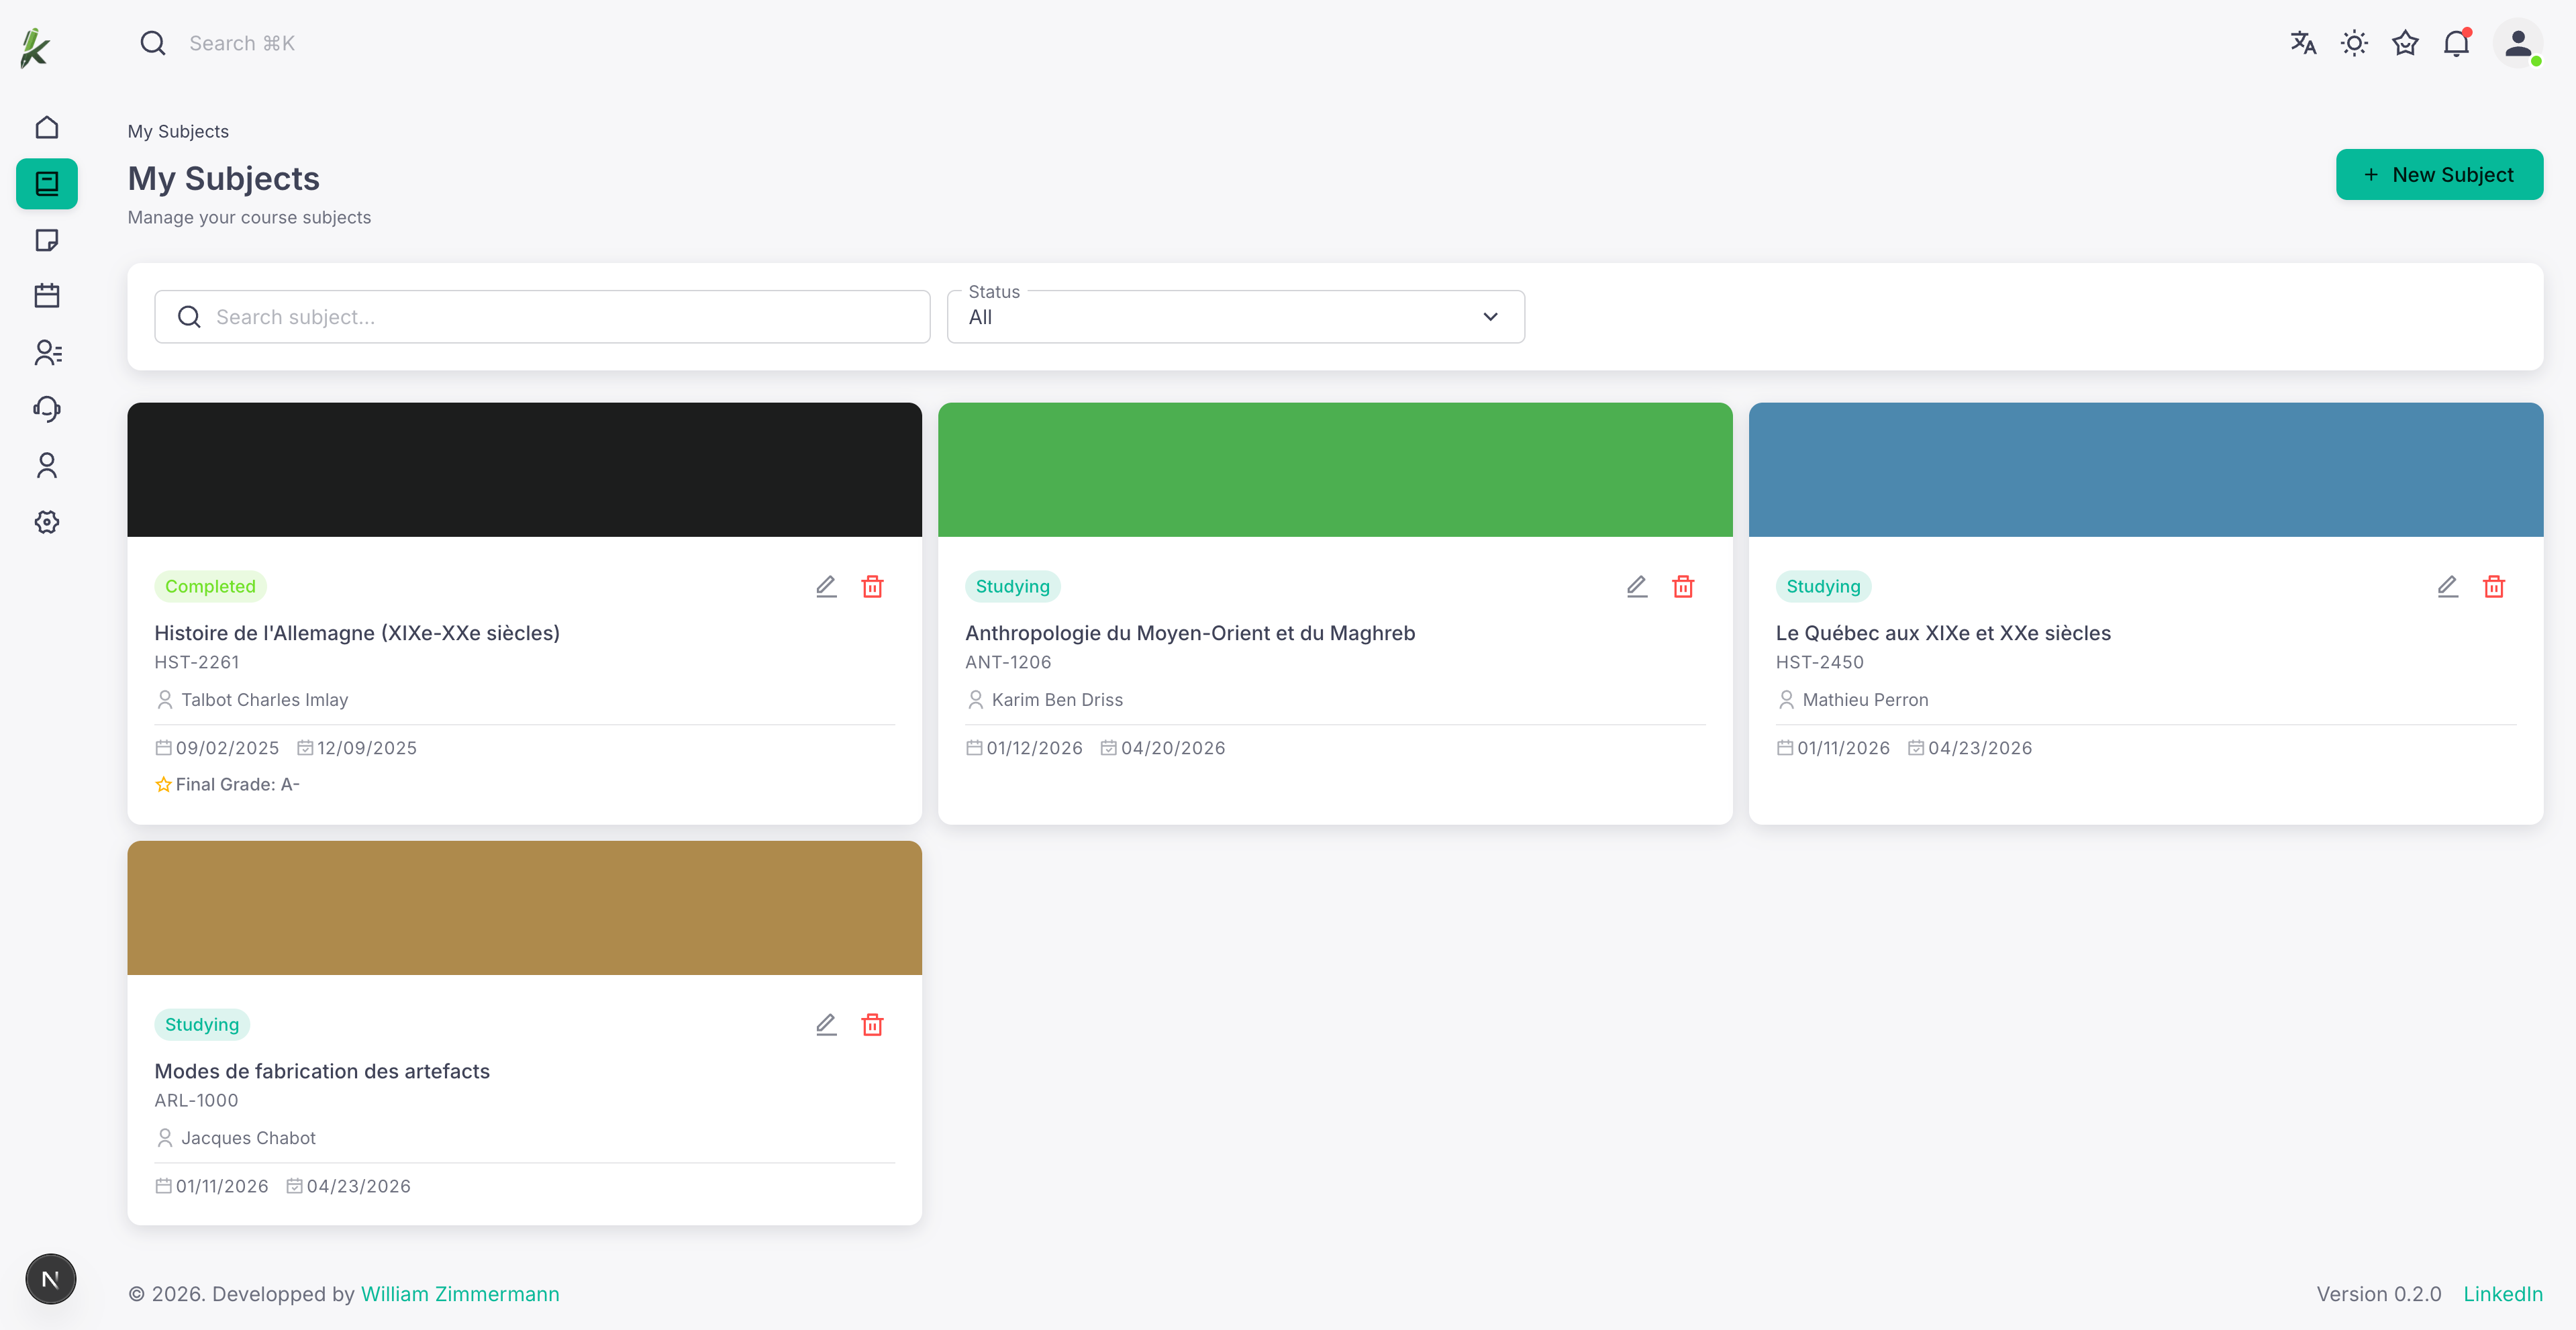The height and width of the screenshot is (1330, 2576).
Task: Open the My Subjects breadcrumb menu item
Action: click(177, 131)
